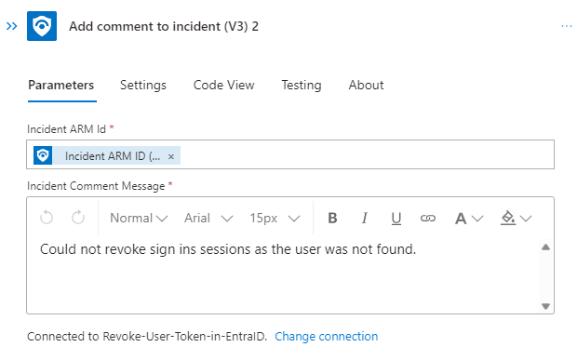577x347 pixels.
Task: Toggle bold formatting
Action: [x=332, y=219]
